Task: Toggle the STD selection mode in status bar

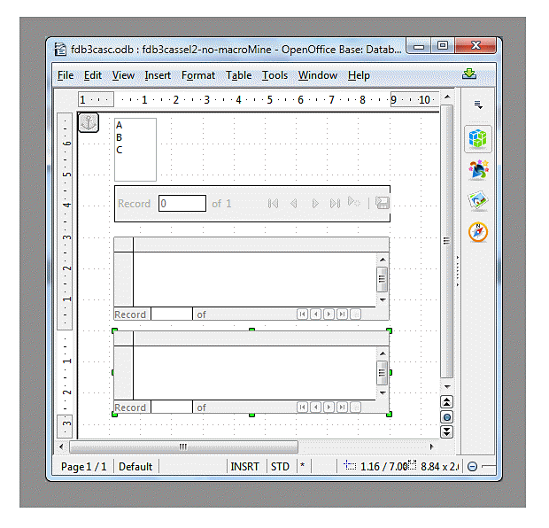Action: [280, 466]
